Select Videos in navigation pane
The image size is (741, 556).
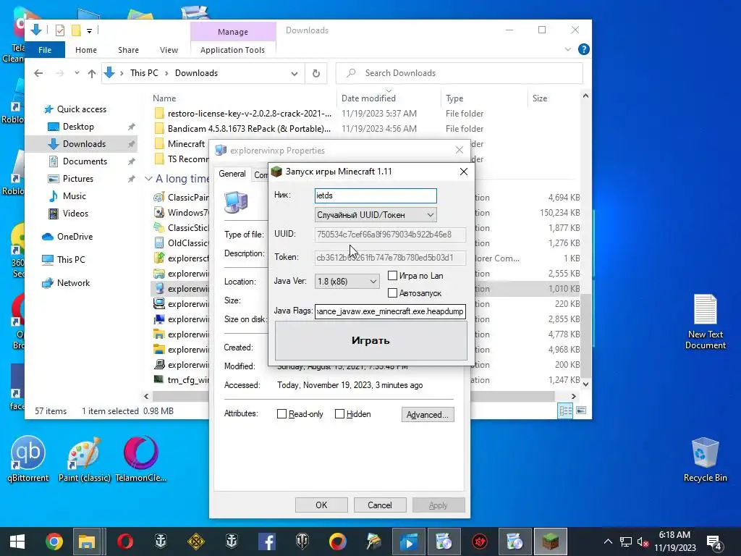pos(75,214)
